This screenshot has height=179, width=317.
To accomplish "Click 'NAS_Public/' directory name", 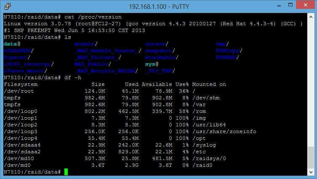I will (x=93, y=64).
